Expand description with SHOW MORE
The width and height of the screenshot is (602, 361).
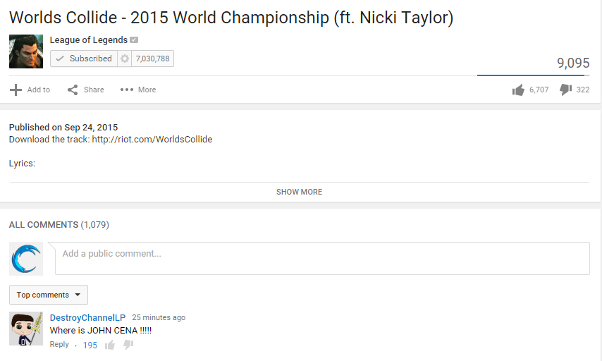pyautogui.click(x=299, y=192)
